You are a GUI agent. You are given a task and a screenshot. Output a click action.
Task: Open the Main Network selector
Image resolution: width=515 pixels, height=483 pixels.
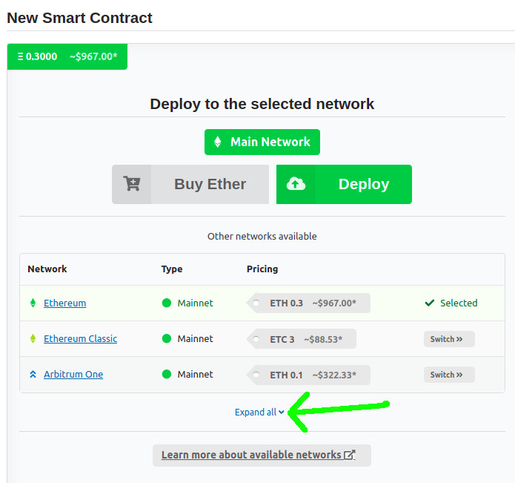coord(262,142)
